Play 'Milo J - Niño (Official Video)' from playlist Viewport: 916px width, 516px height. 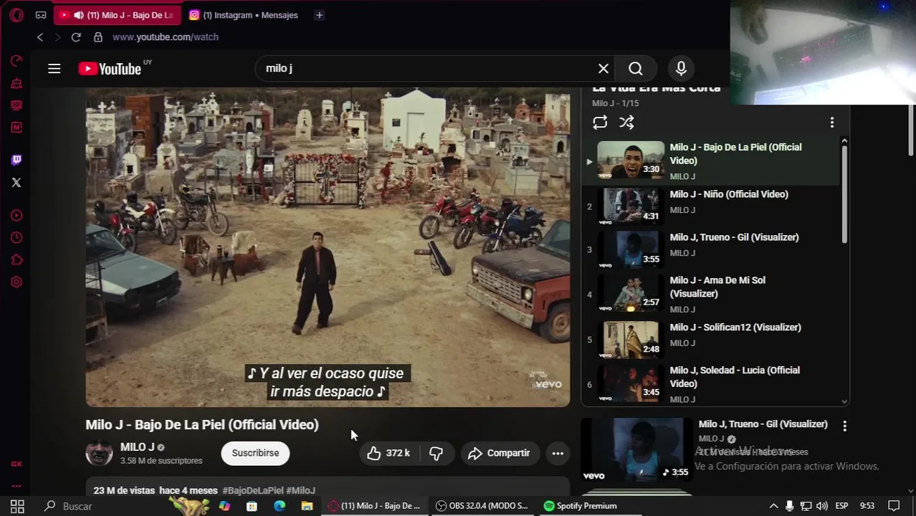point(729,194)
